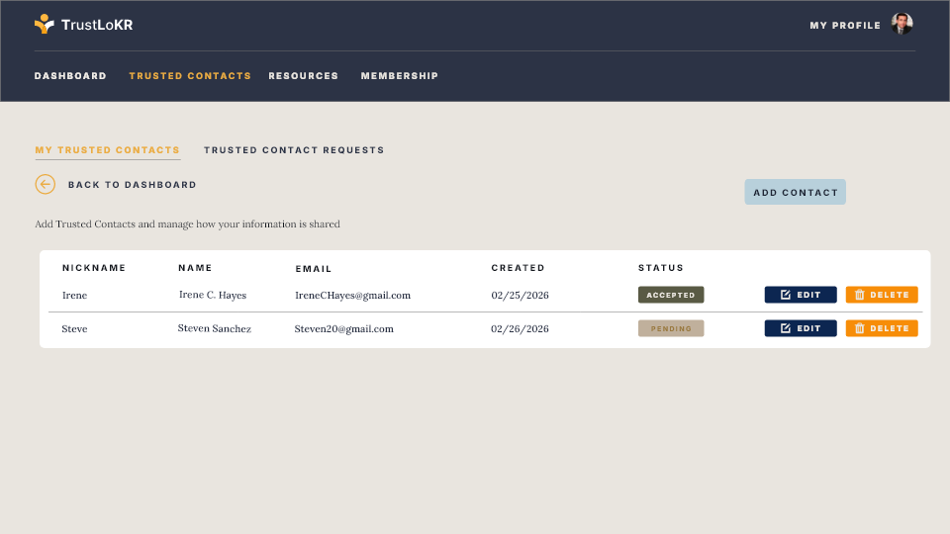Click the trash icon in Steve's Delete button

(x=859, y=328)
